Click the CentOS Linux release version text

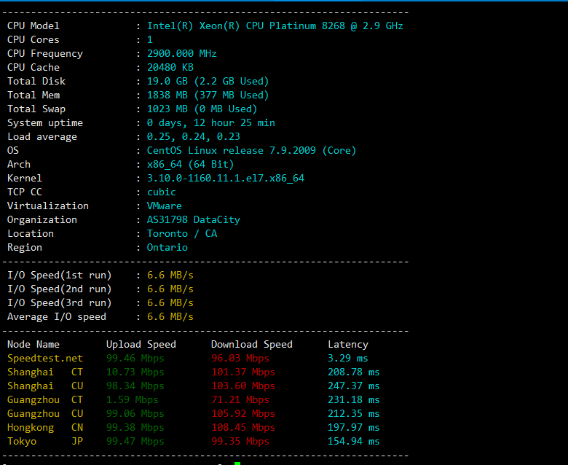[x=251, y=150]
